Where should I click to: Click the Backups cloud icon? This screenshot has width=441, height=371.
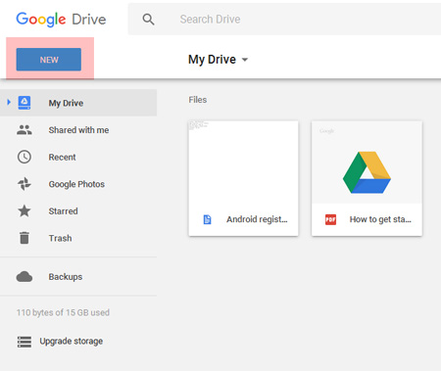coord(24,277)
